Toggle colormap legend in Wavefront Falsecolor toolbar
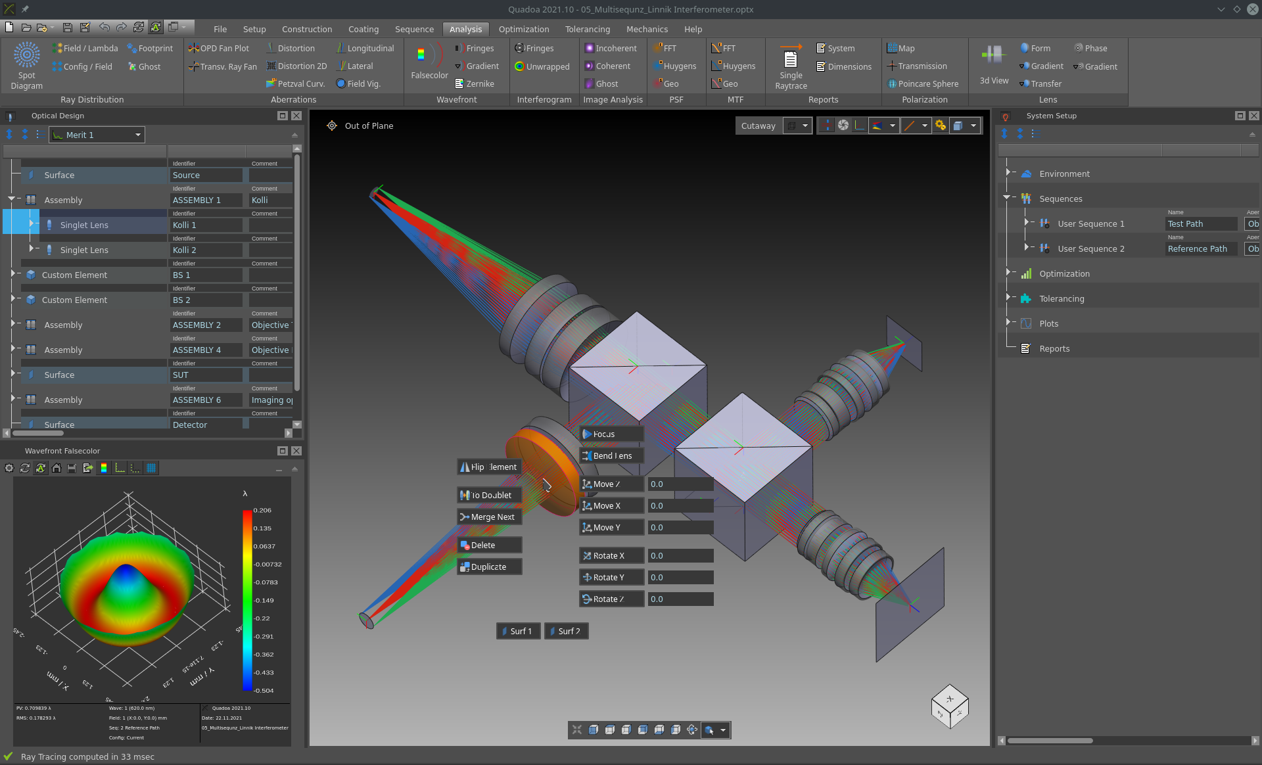This screenshot has width=1262, height=765. 104,468
